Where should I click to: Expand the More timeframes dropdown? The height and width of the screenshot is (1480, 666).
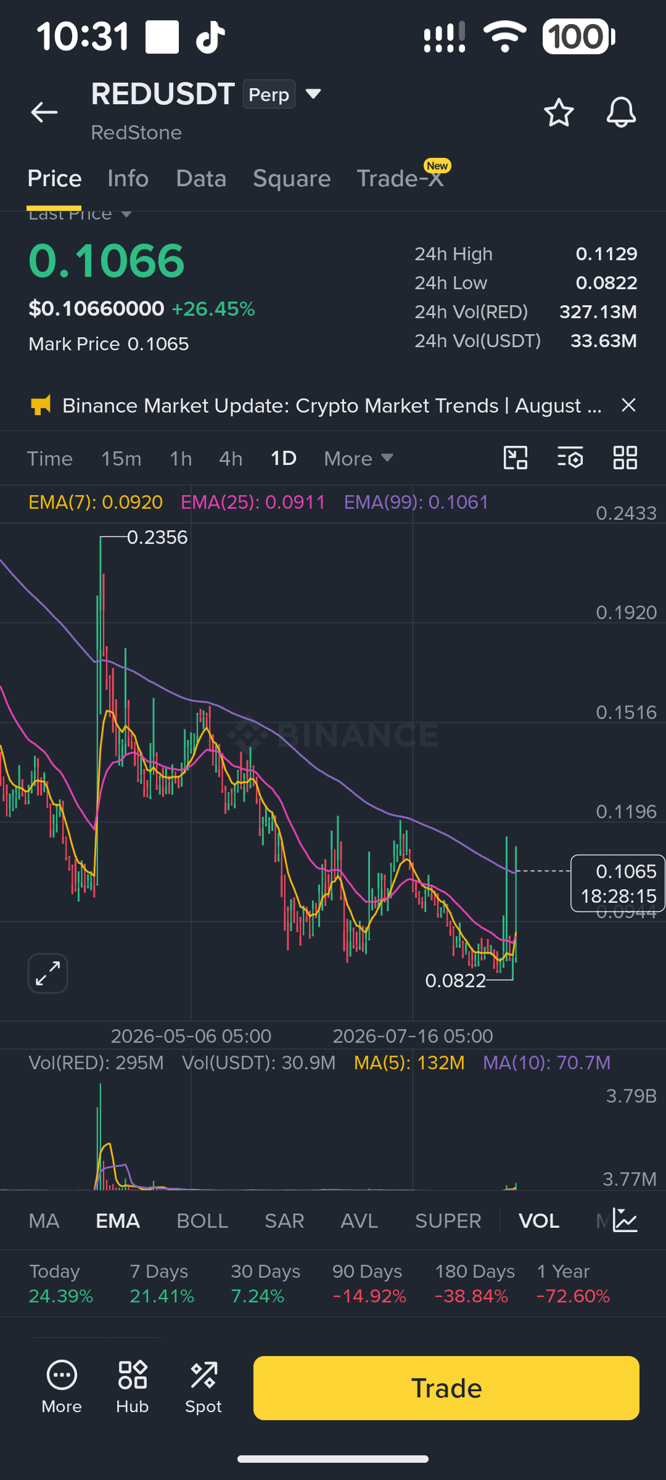tap(358, 459)
